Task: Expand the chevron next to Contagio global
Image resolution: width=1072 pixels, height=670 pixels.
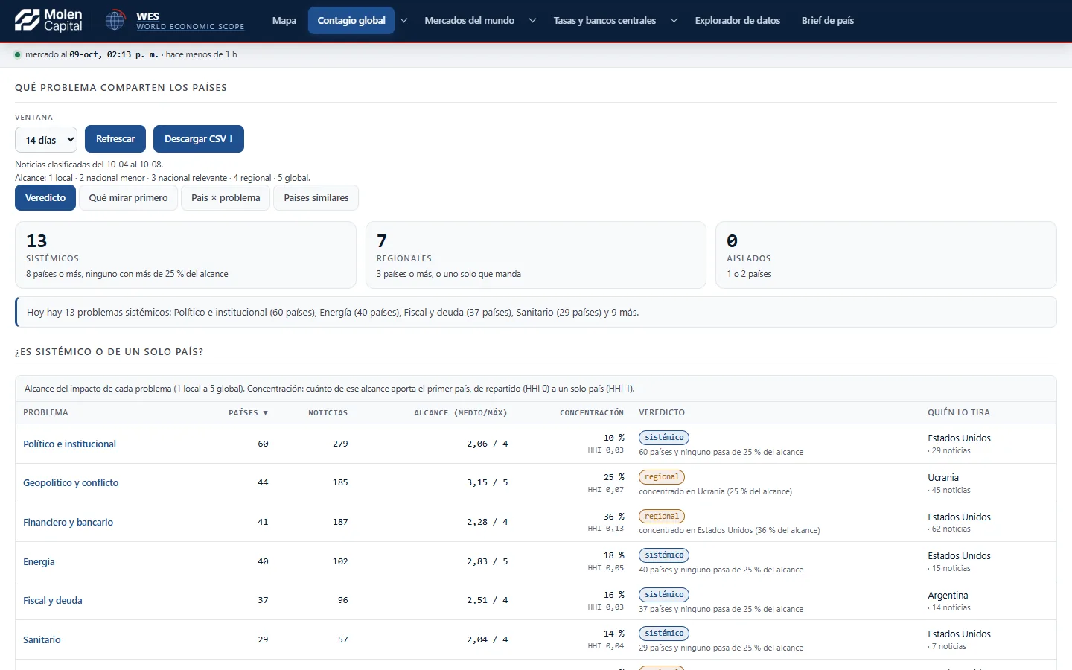Action: coord(404,21)
